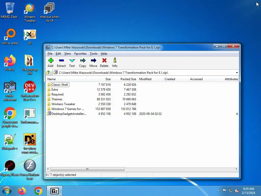This screenshot has height=196, width=261.
Task: Open the Windows Start orb
Action: point(7,191)
